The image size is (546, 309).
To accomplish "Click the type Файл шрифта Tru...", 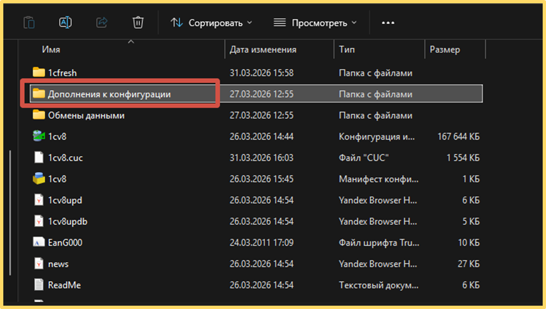I will click(379, 243).
